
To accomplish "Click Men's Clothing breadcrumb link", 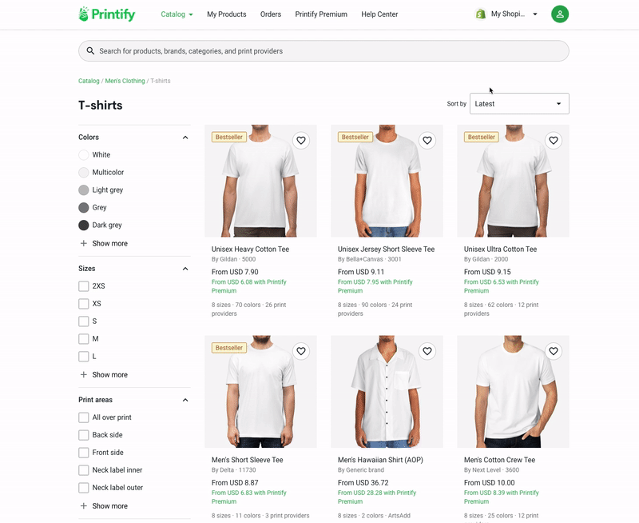I will [x=125, y=81].
